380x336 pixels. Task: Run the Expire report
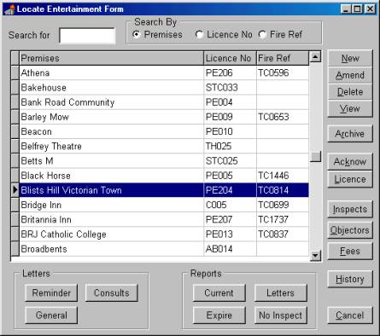(219, 316)
